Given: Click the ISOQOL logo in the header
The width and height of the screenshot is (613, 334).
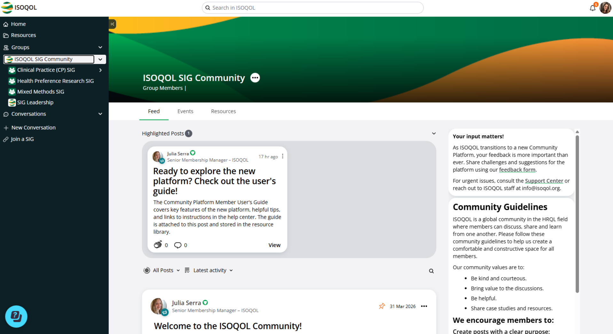Looking at the screenshot, I should [x=19, y=8].
